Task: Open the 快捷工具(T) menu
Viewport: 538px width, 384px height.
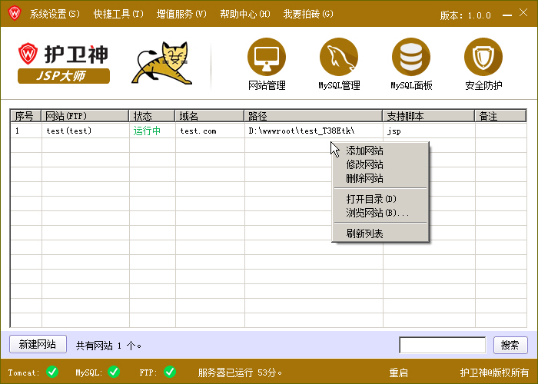Action: (118, 14)
